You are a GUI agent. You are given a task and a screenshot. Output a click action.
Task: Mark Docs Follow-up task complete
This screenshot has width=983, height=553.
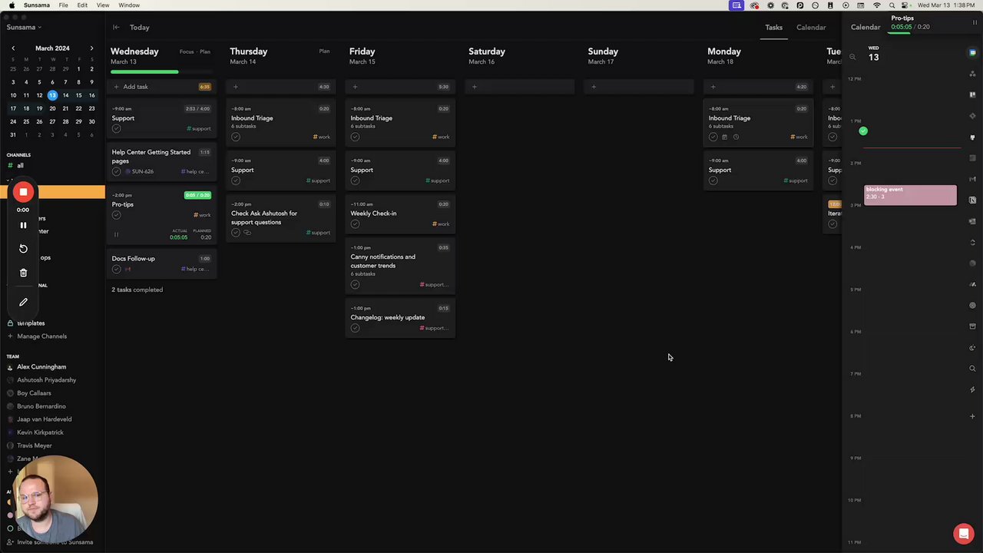point(116,269)
